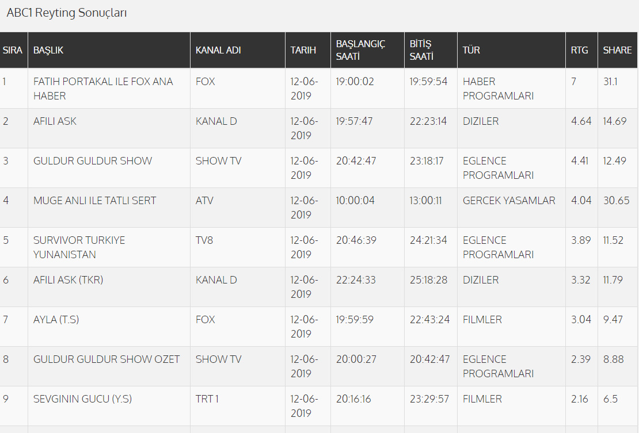Click the KANAL ADI column header

[218, 50]
